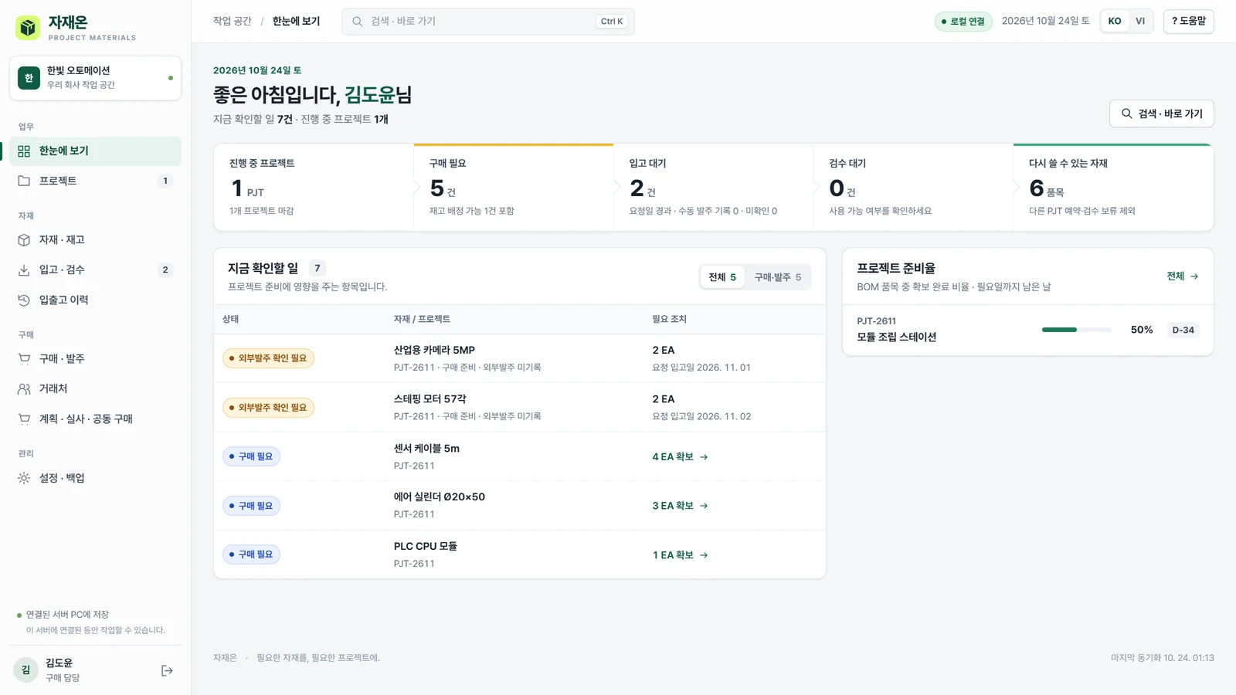The image size is (1236, 695).
Task: Open the 진행 중 프로젝트 card
Action: [314, 187]
